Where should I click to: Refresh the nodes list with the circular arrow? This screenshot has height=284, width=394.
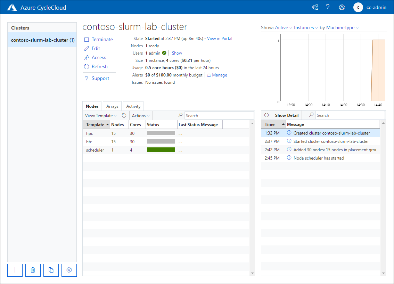coord(124,115)
